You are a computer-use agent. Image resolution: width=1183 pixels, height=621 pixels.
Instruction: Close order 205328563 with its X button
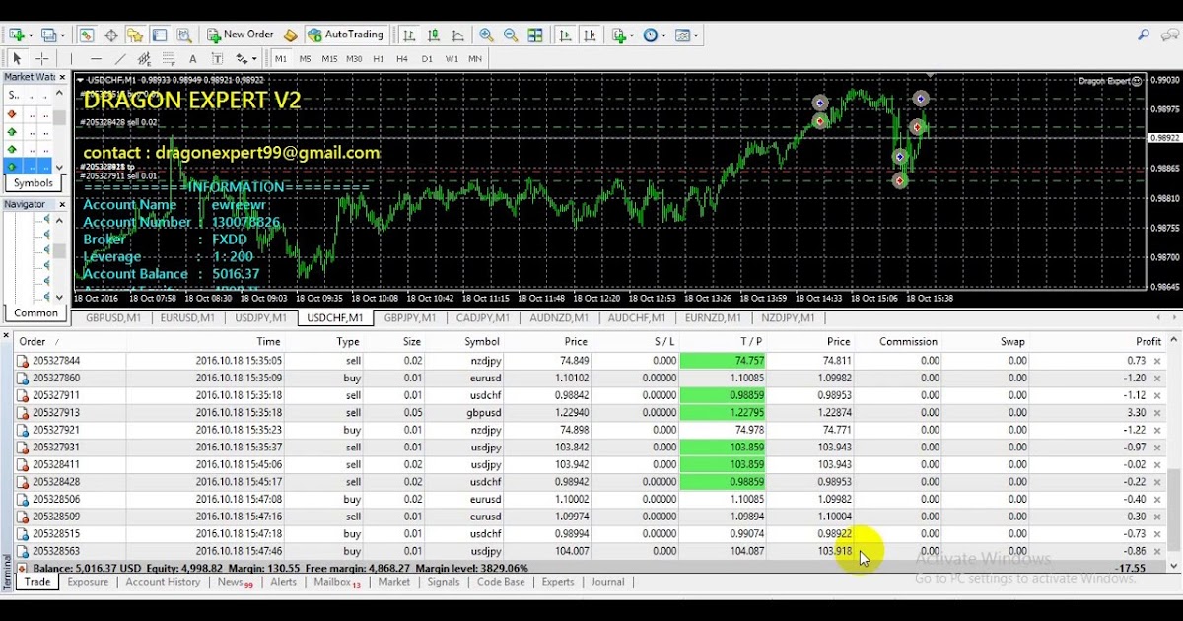tap(1156, 551)
